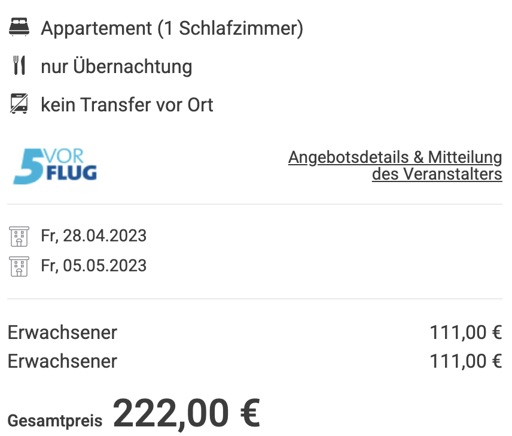This screenshot has width=512, height=436.
Task: Click the kein Transfer vor Ort text
Action: 127,105
